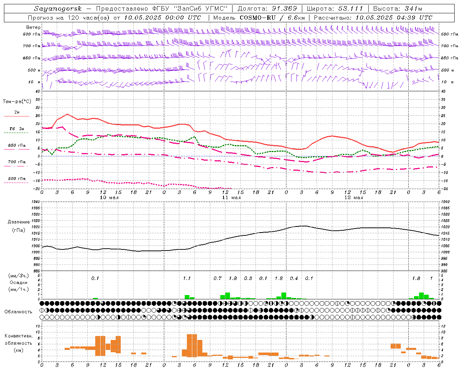Click the provider text 'ЗапСиб УГМС'
460x368 pixels.
tap(201, 9)
